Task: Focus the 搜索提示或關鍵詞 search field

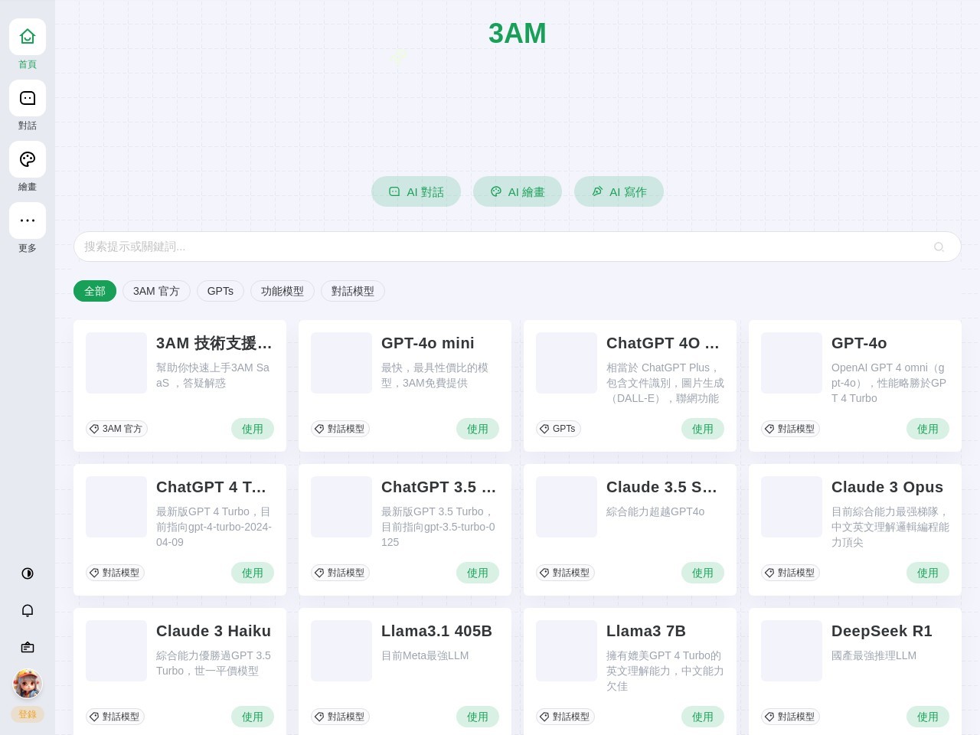Action: [518, 247]
